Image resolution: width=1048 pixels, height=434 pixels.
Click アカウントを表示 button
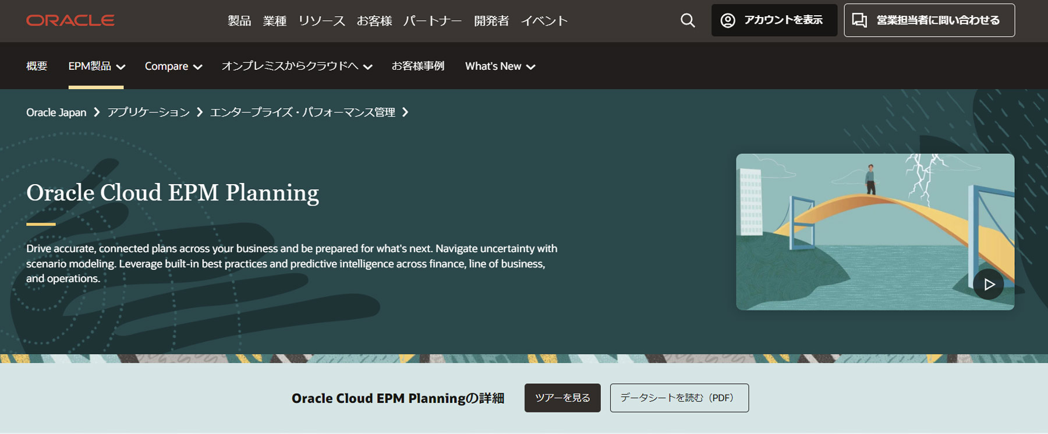tap(774, 20)
